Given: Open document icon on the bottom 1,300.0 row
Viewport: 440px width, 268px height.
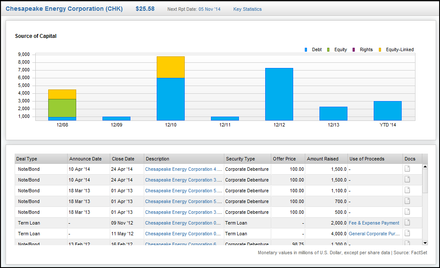Looking at the screenshot, I should click(x=407, y=243).
